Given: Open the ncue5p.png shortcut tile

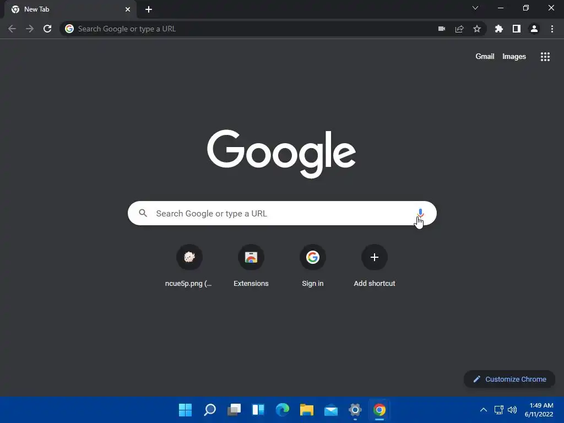Looking at the screenshot, I should click(x=189, y=266).
